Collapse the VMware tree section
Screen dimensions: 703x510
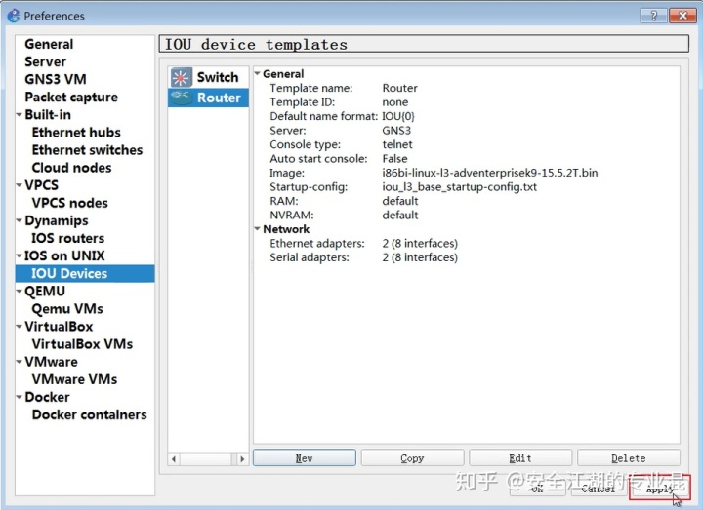pyautogui.click(x=19, y=362)
